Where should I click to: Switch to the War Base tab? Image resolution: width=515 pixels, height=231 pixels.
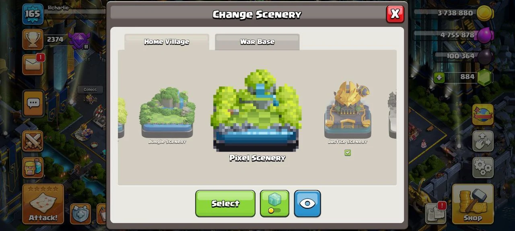point(257,42)
